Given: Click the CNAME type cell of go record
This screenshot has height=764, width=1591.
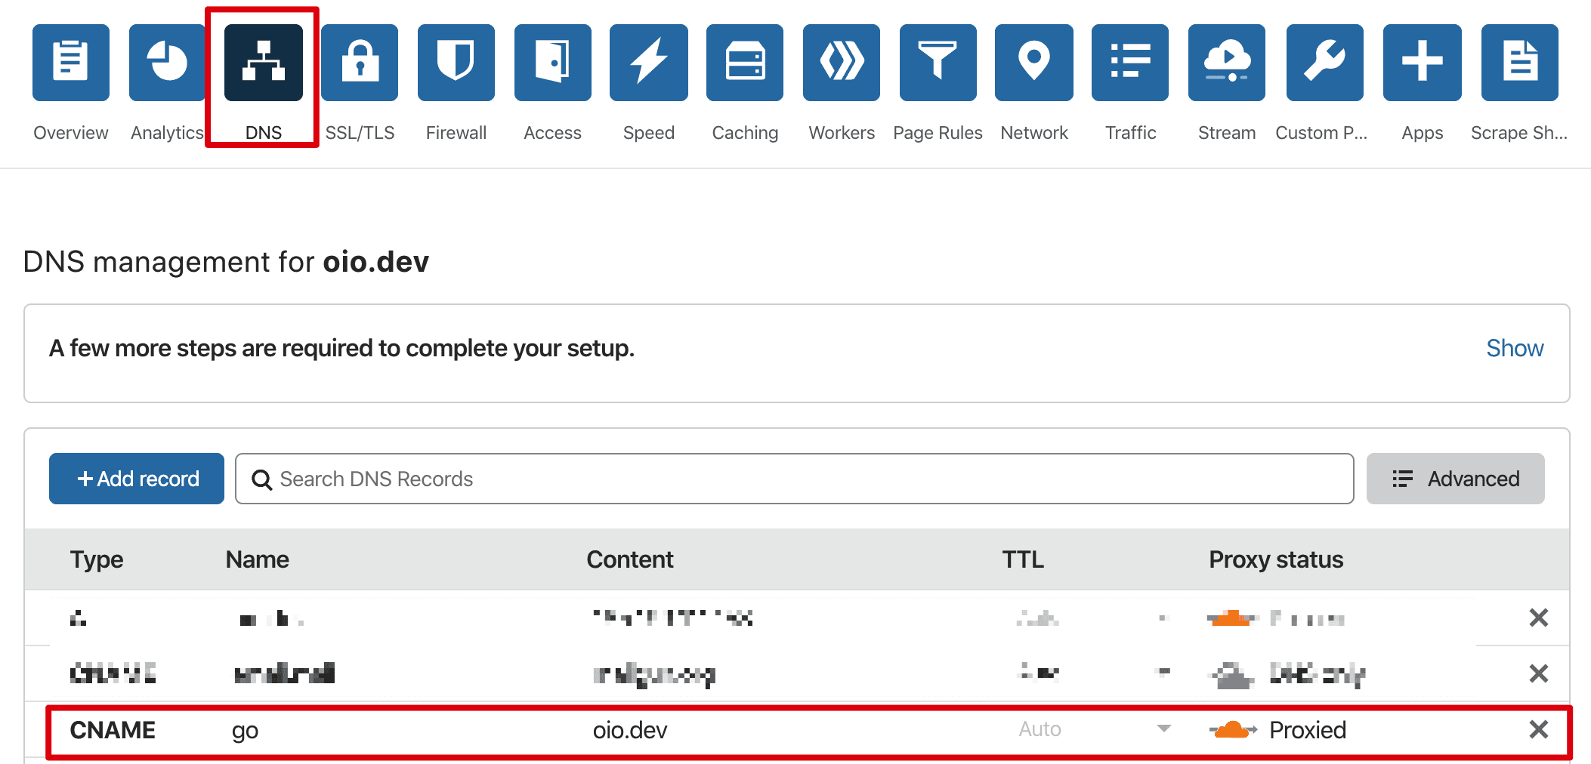Looking at the screenshot, I should 113,730.
